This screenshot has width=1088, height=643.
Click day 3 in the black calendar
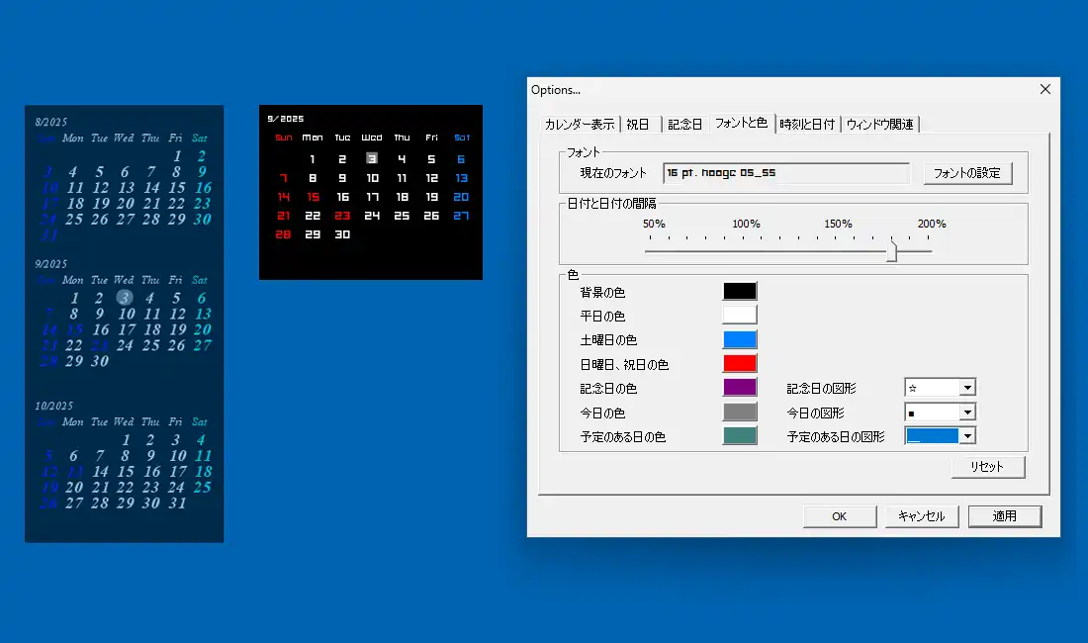372,159
